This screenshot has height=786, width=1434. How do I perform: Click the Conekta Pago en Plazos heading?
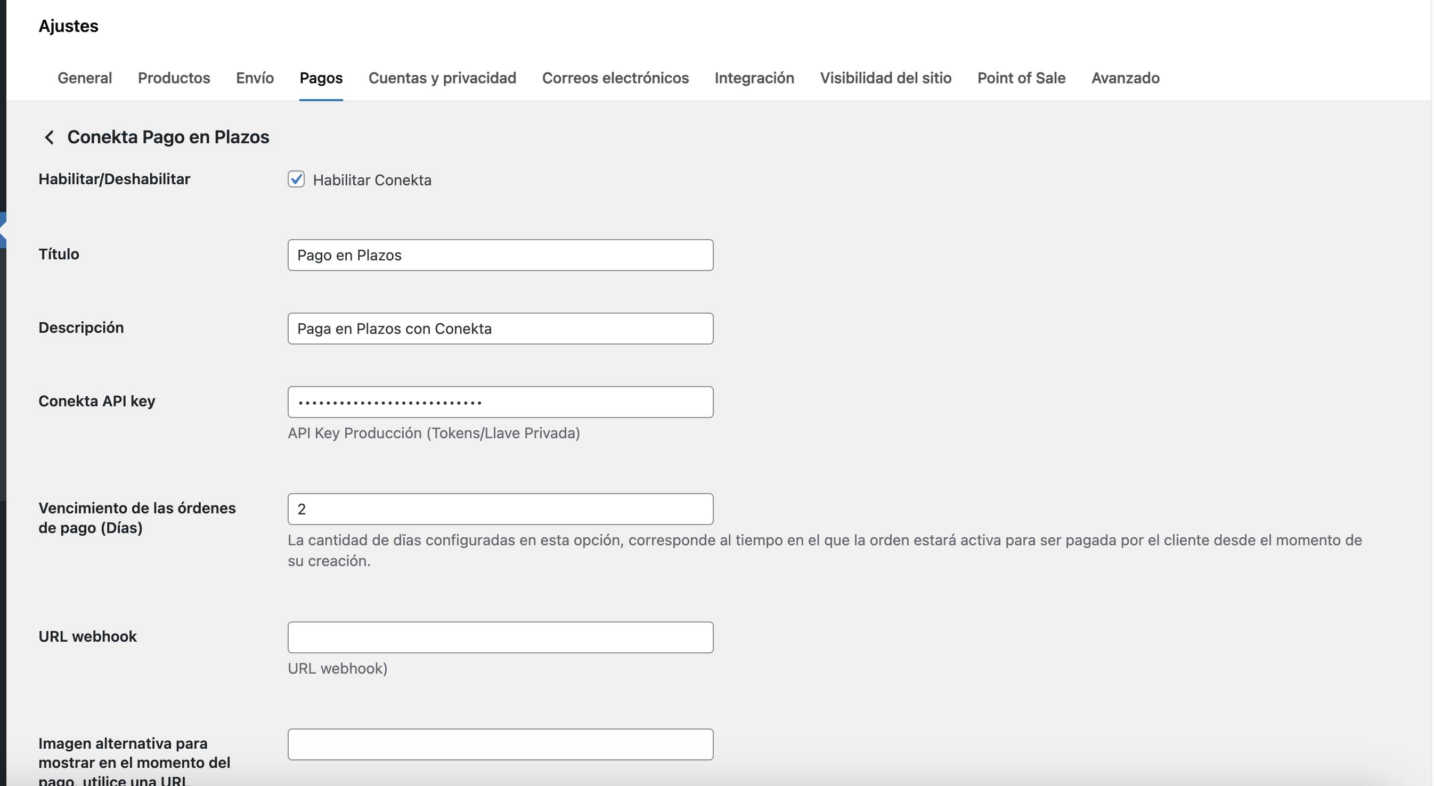click(x=168, y=137)
